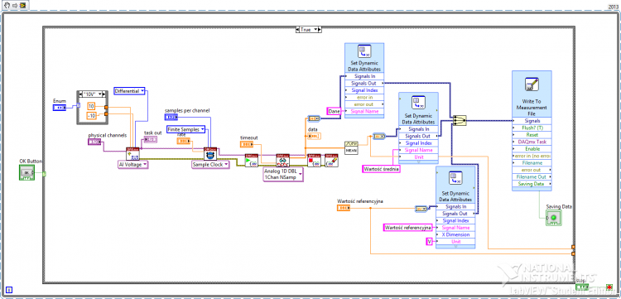Click the OK Button boolean terminal

tap(27, 172)
